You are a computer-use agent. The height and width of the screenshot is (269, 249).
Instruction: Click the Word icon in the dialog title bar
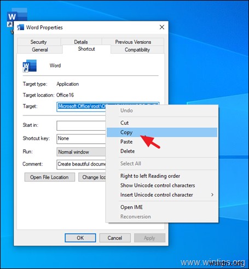pos(20,27)
